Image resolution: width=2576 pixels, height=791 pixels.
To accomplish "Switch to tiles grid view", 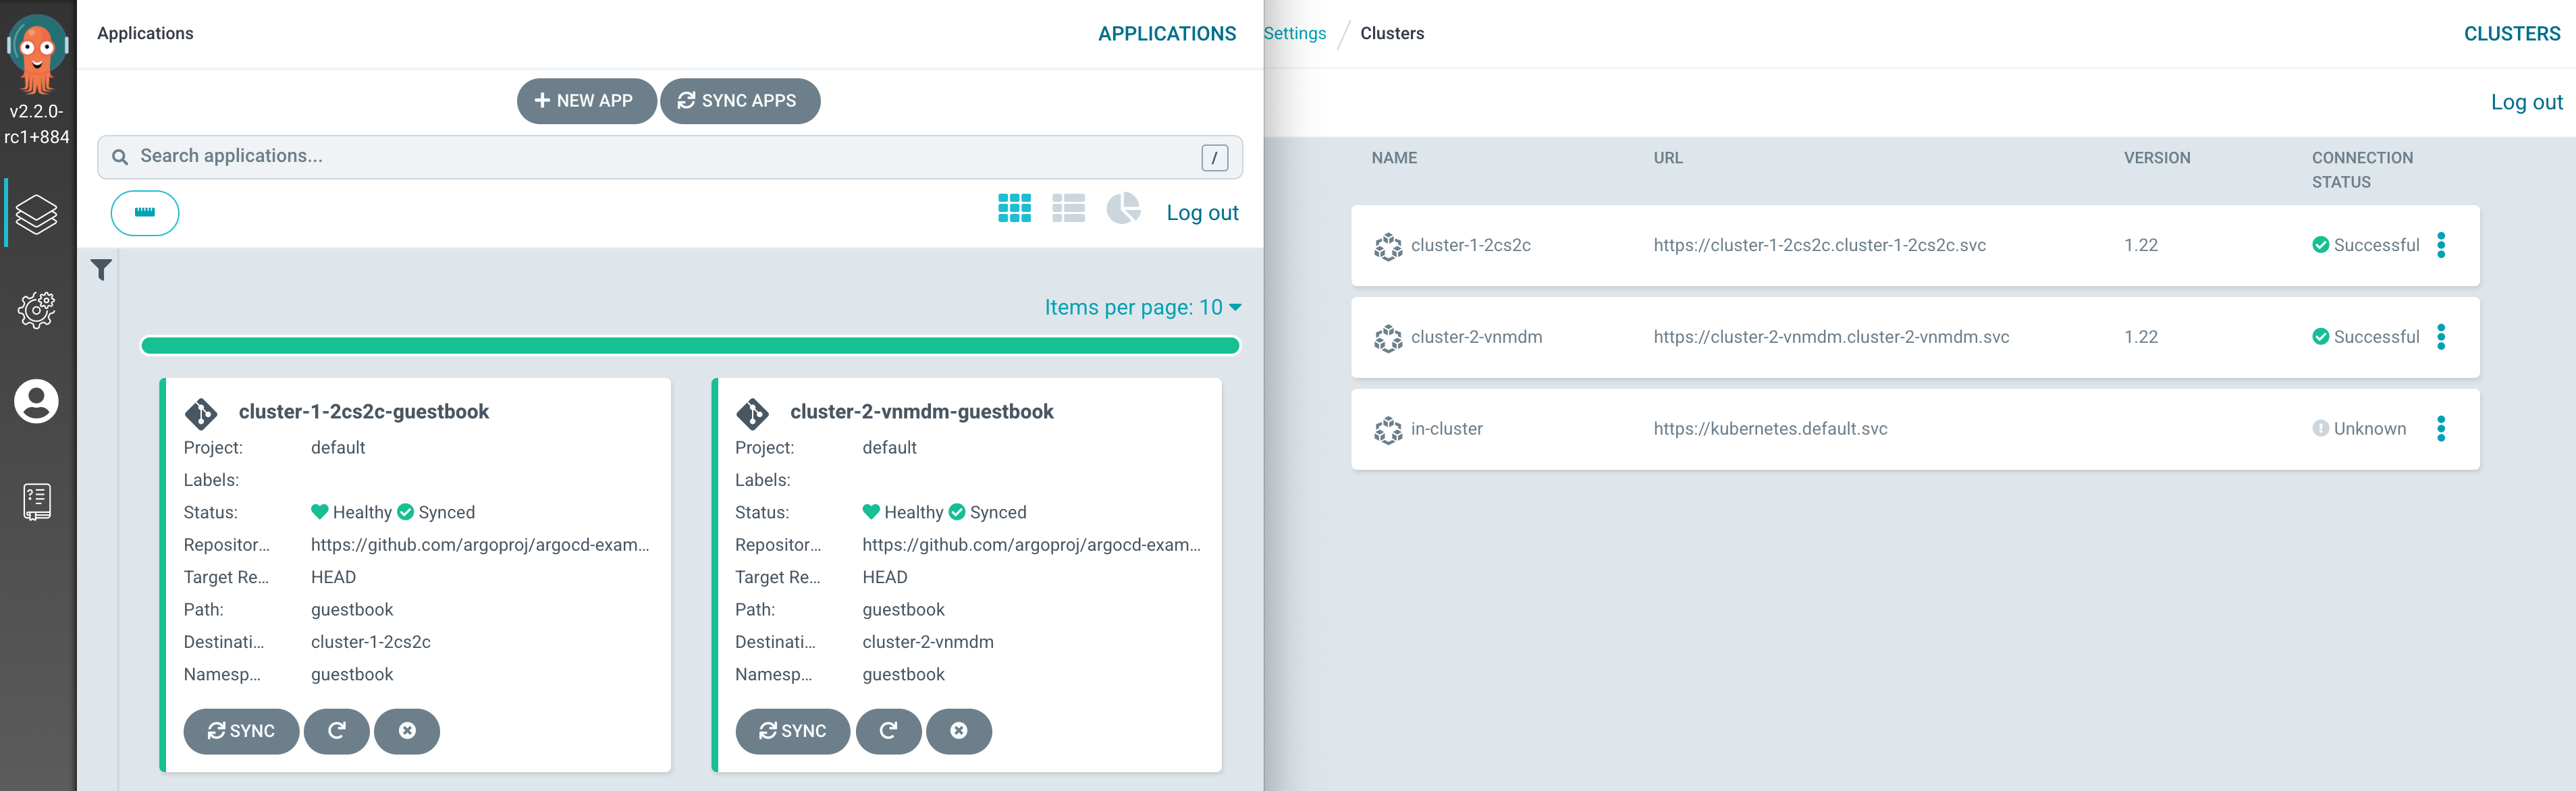I will click(x=1014, y=208).
